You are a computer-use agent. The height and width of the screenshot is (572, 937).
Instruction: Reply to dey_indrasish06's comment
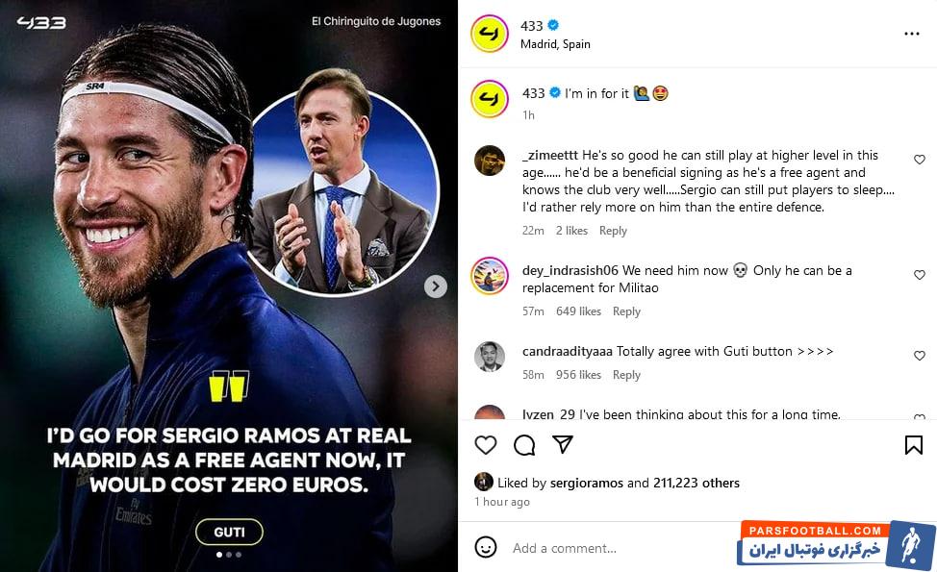[626, 311]
